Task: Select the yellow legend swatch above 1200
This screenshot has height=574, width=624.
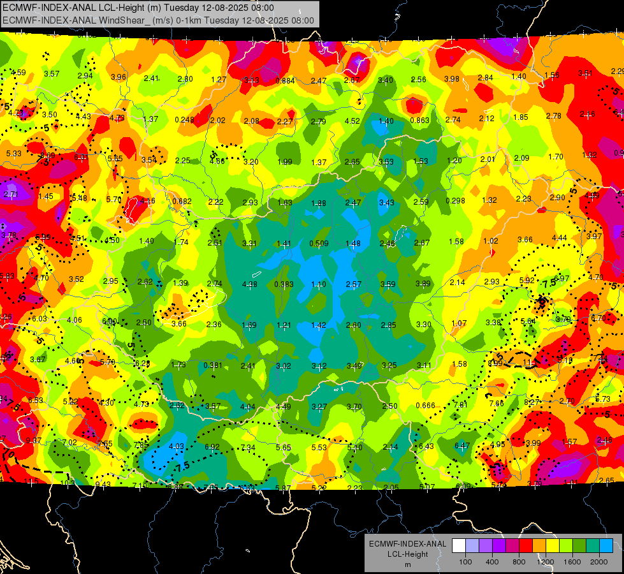Action: click(x=553, y=546)
